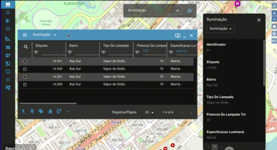
Task: Click the dotted grid pattern sidebar icon
Action: [x=8, y=80]
